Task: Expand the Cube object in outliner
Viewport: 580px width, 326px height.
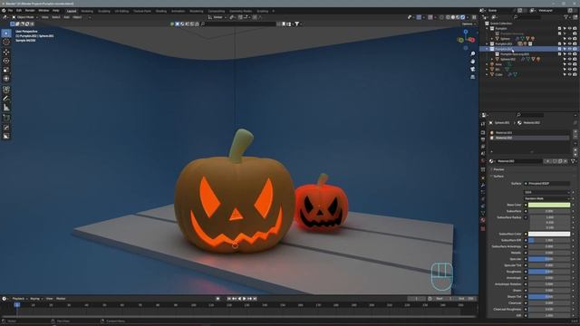Action: (488, 74)
